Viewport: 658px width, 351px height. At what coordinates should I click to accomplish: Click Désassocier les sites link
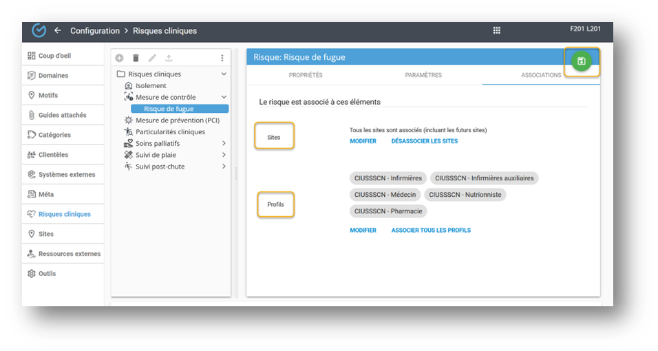(424, 141)
